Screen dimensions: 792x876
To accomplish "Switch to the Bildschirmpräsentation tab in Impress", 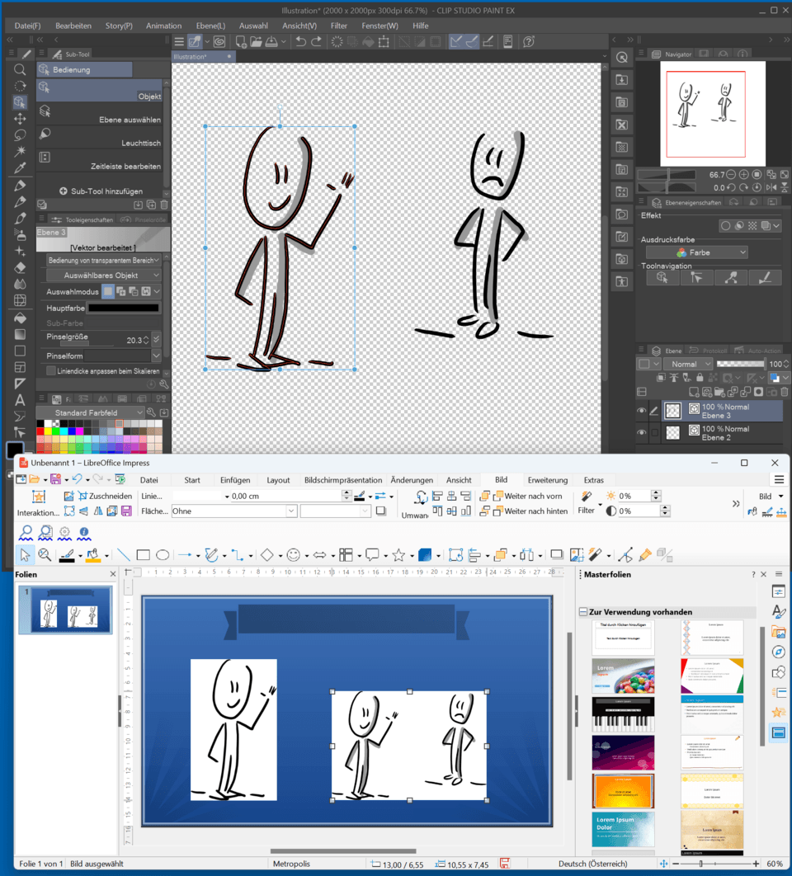I will point(343,480).
